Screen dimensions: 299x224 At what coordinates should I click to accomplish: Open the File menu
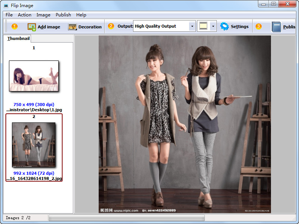pyautogui.click(x=9, y=15)
